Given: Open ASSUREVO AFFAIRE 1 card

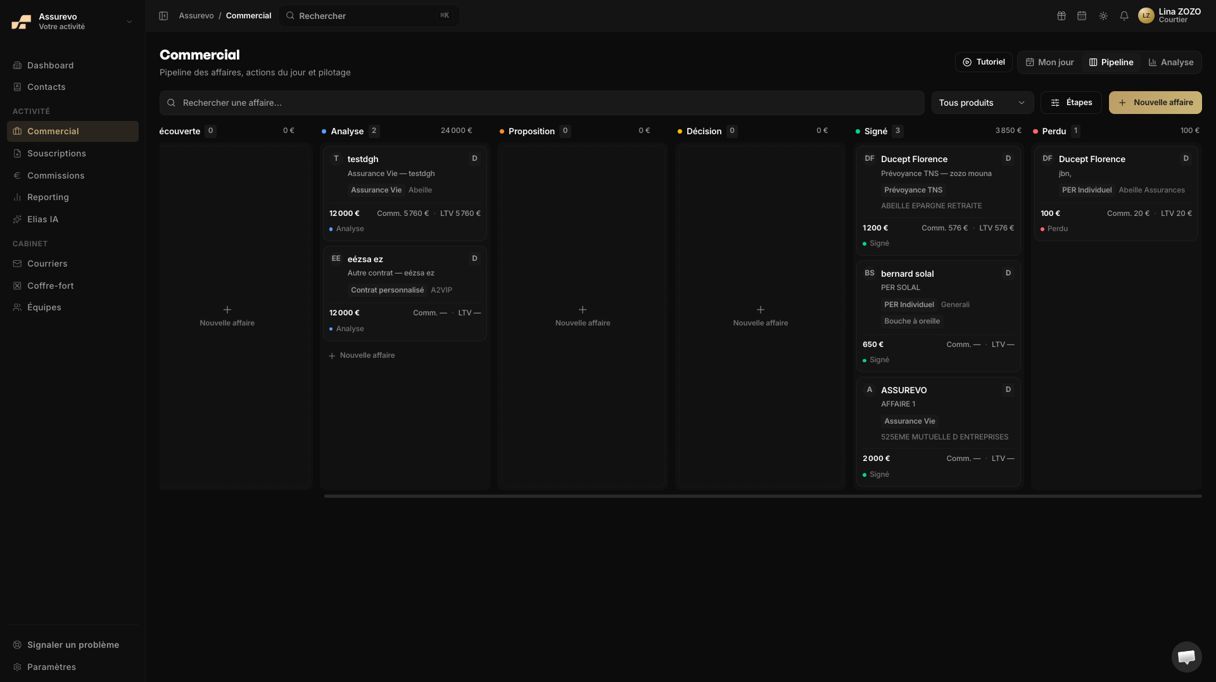Looking at the screenshot, I should click(938, 432).
